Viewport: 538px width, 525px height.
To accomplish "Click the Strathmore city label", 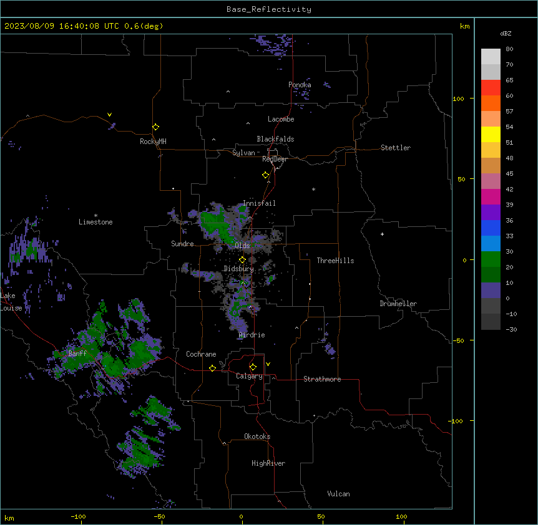I will 322,379.
